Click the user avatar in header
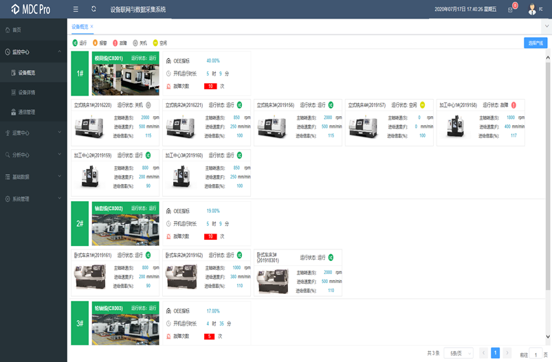 point(532,10)
